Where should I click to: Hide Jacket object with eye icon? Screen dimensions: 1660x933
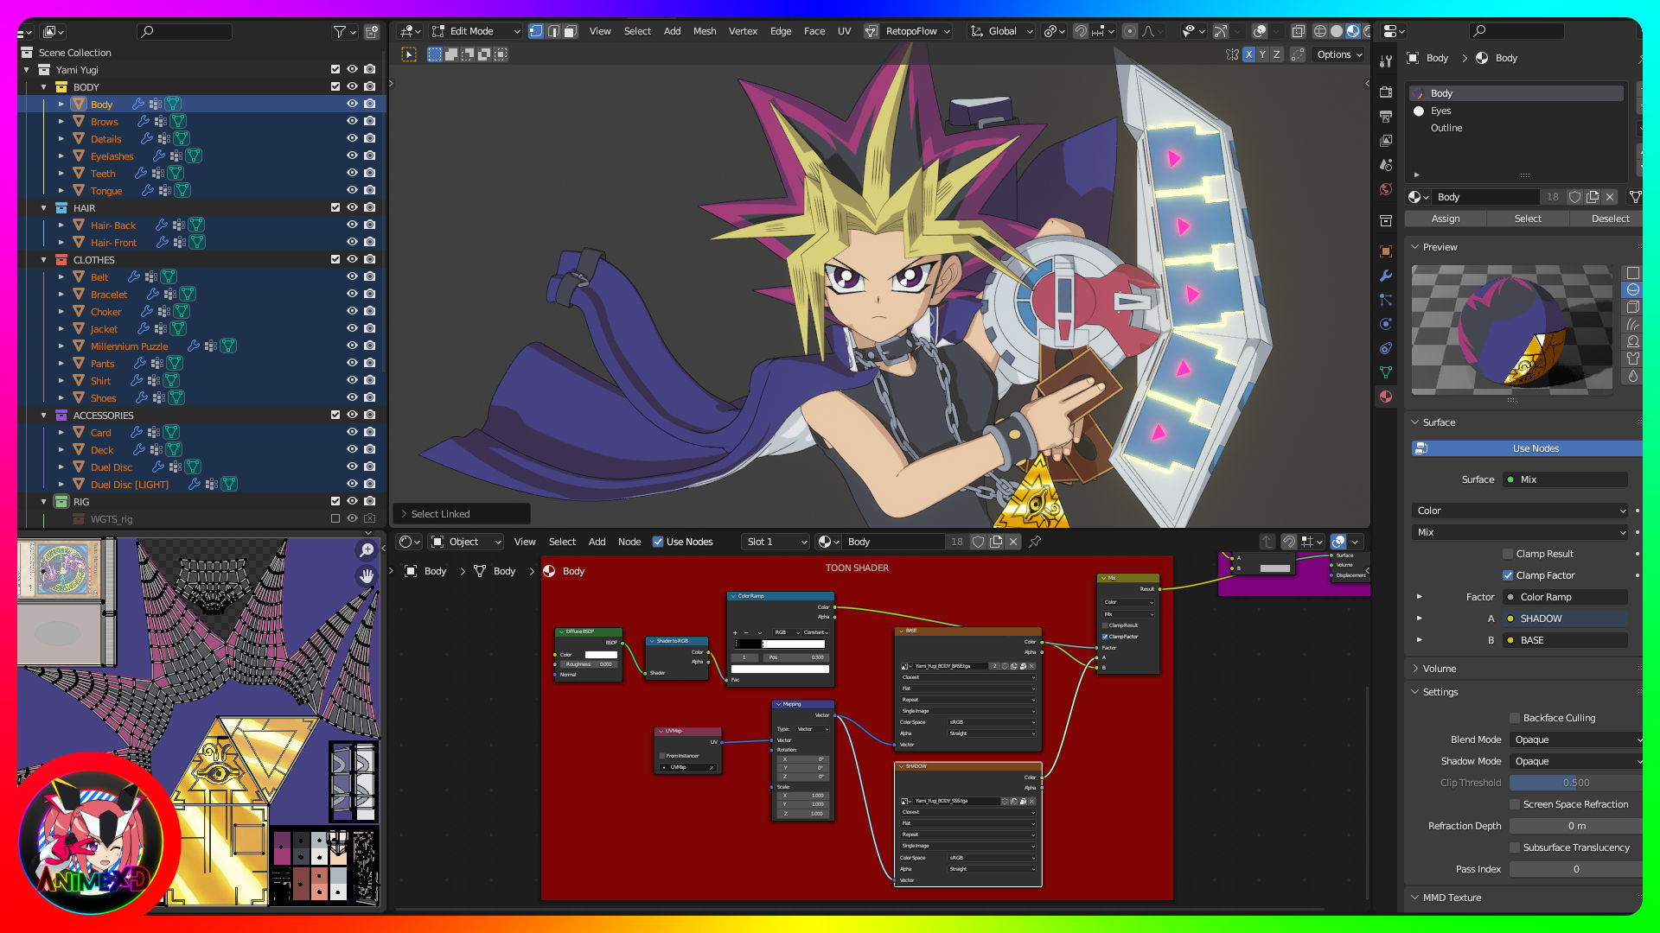pos(352,328)
